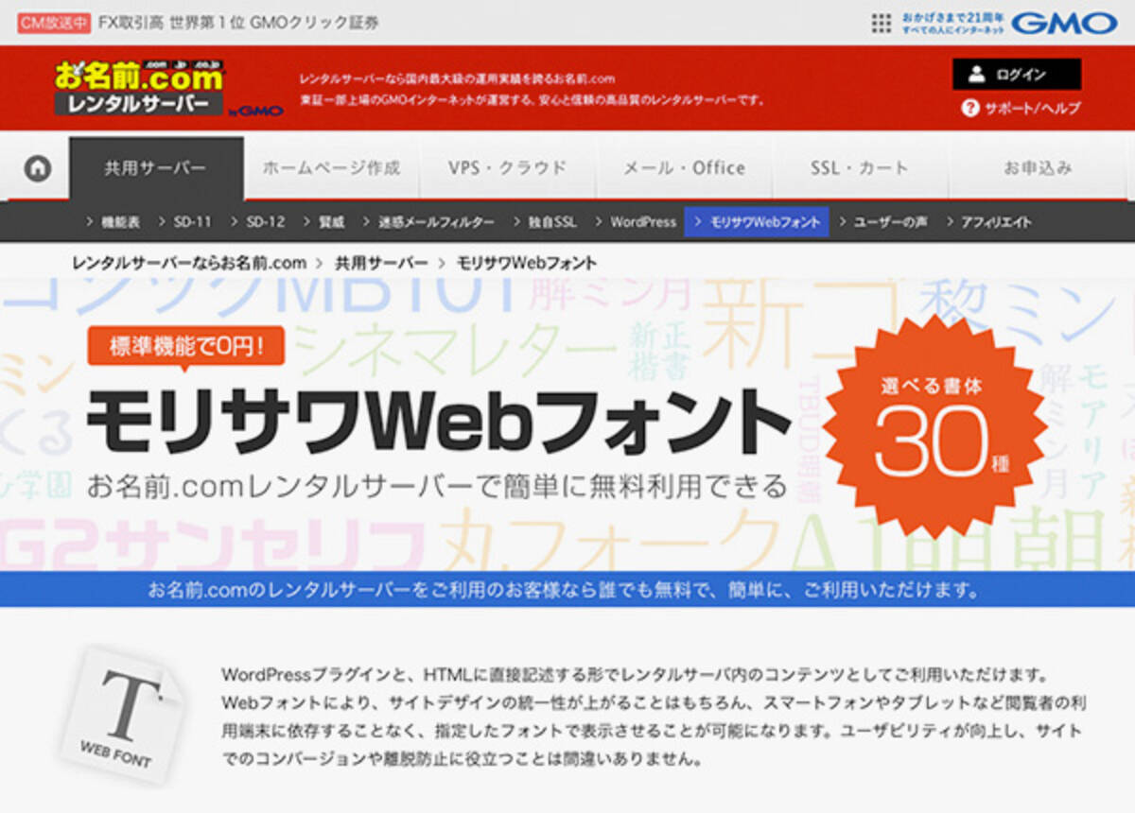Open the SD-12 submenu item

[x=258, y=223]
